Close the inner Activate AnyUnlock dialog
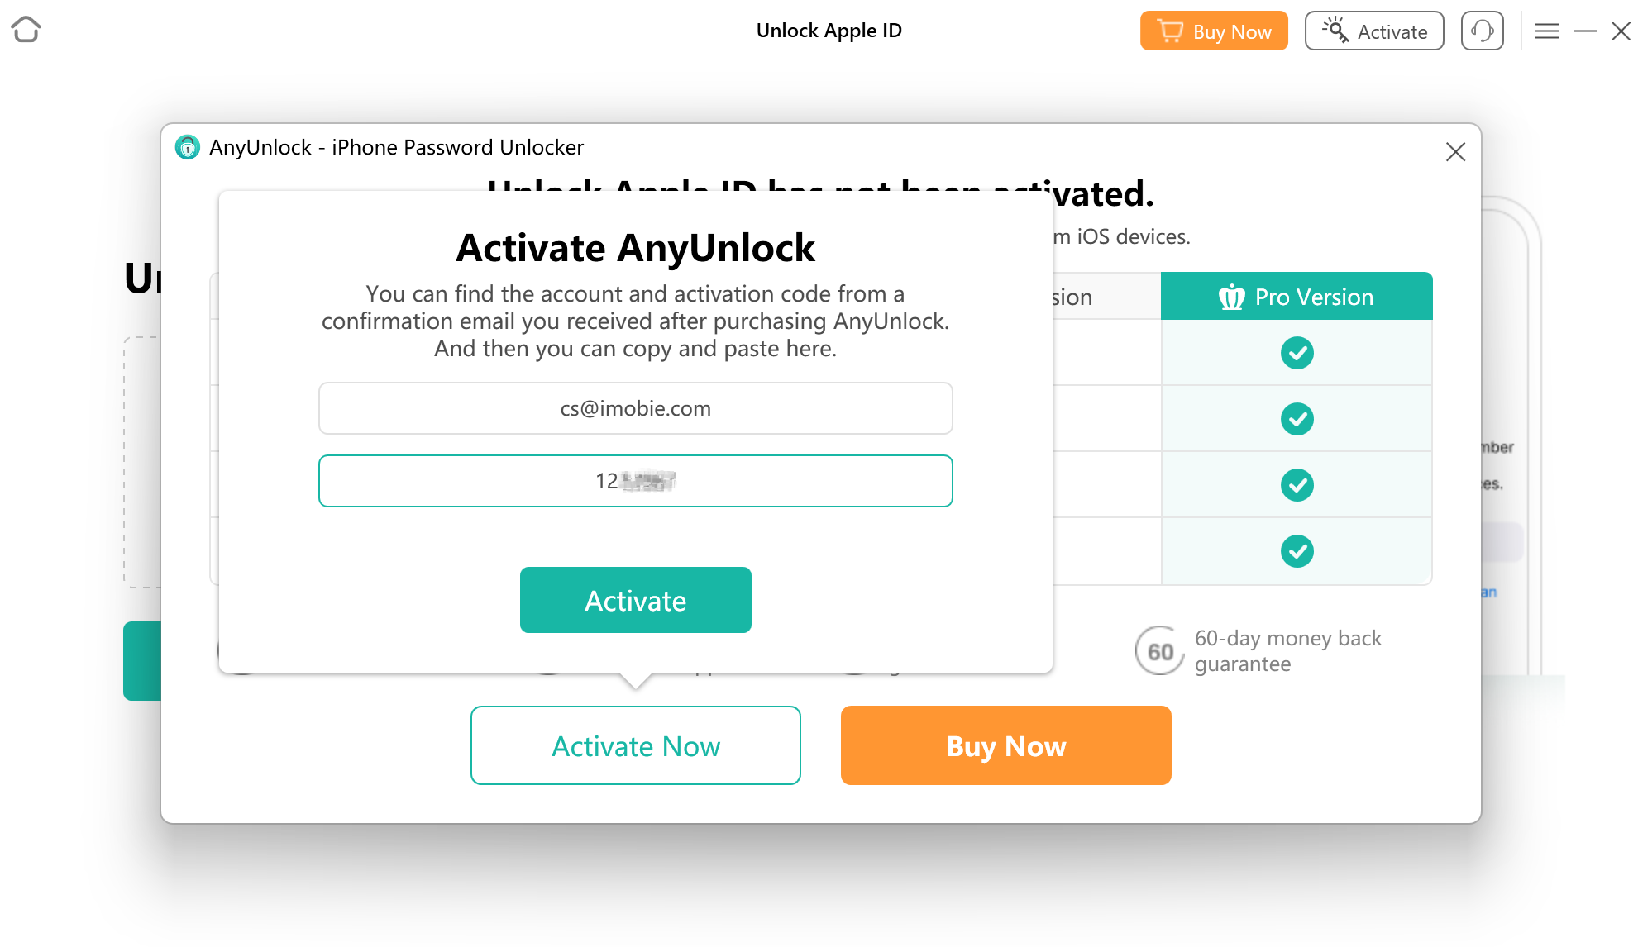This screenshot has width=1638, height=947. (1454, 151)
